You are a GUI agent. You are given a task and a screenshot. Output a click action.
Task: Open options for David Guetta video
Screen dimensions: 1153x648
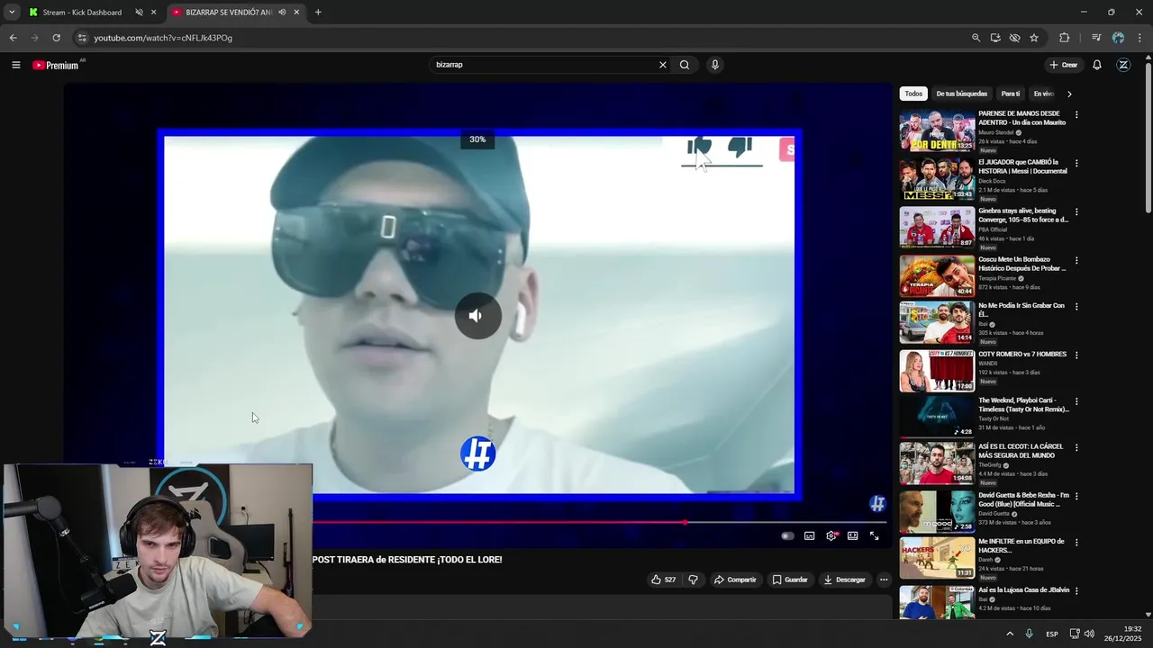click(1076, 497)
